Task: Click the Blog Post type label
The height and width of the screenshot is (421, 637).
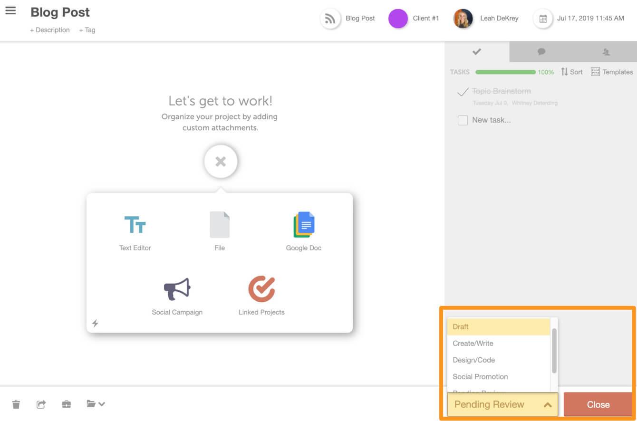Action: [360, 19]
